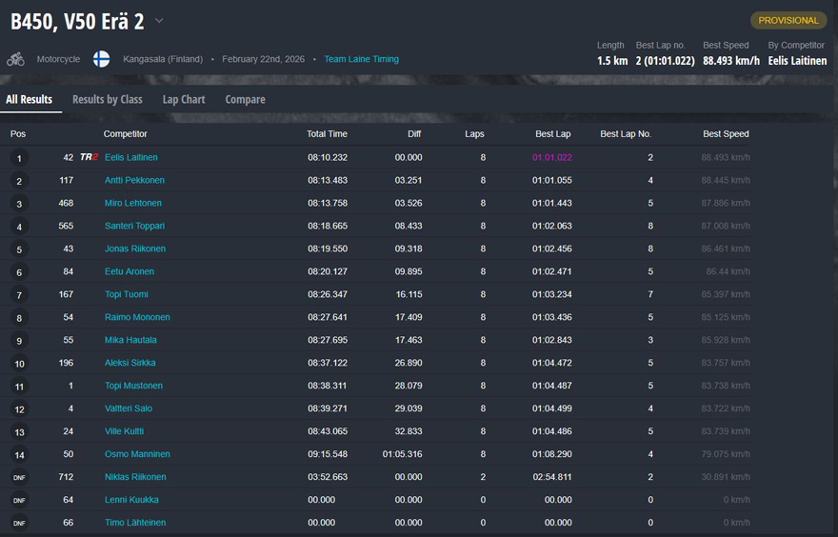838x537 pixels.
Task: Switch to the Results by Class tab
Action: [x=107, y=99]
